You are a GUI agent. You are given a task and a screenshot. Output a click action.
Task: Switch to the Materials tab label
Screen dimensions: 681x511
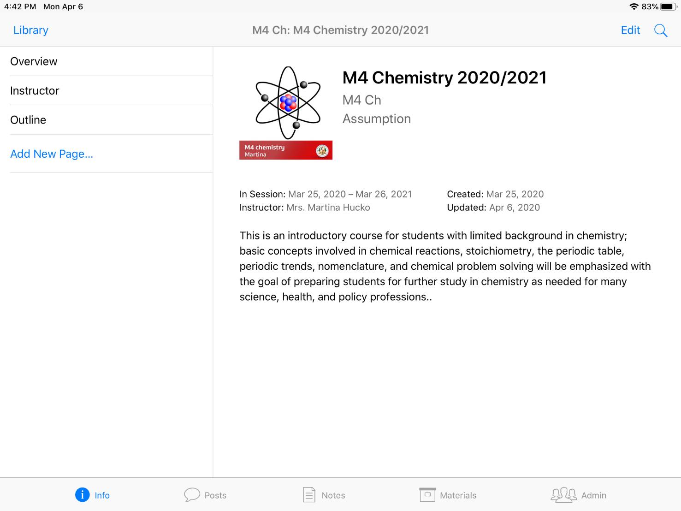[458, 495]
